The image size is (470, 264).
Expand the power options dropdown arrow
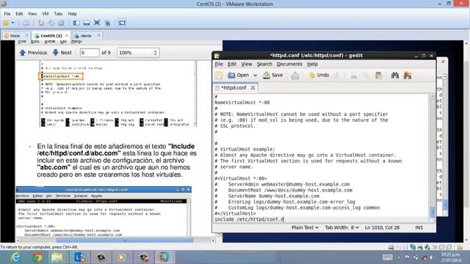tap(13, 23)
